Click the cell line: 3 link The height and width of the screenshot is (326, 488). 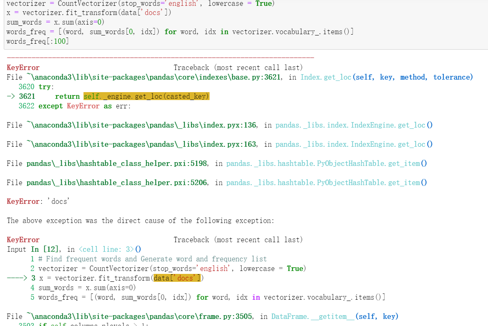coord(106,249)
